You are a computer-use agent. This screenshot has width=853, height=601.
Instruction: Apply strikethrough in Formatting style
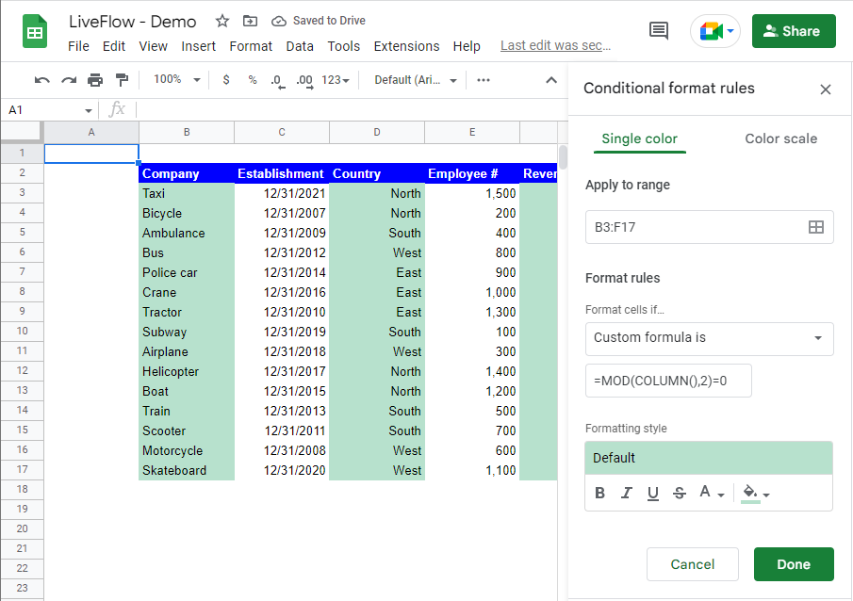(x=680, y=492)
